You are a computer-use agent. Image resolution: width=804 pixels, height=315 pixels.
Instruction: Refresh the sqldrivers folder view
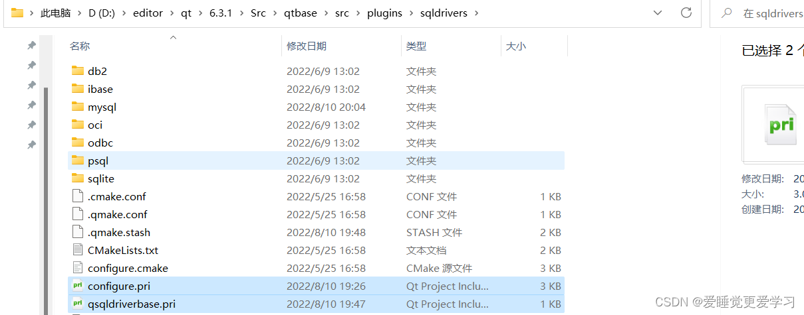pos(686,13)
